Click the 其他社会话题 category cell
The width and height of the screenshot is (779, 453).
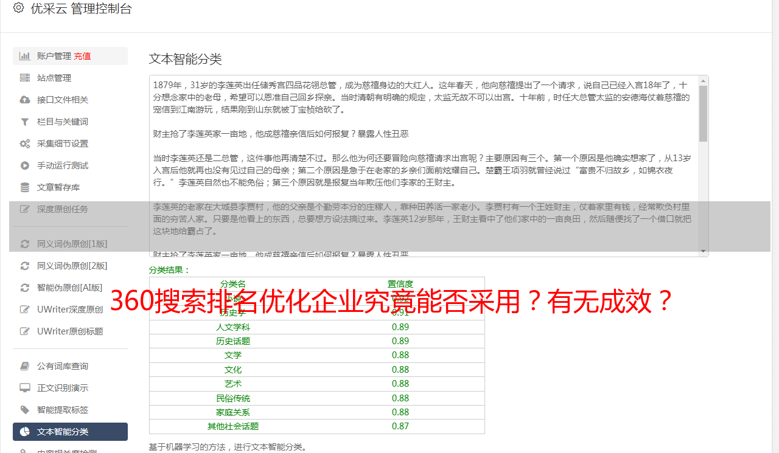click(232, 426)
